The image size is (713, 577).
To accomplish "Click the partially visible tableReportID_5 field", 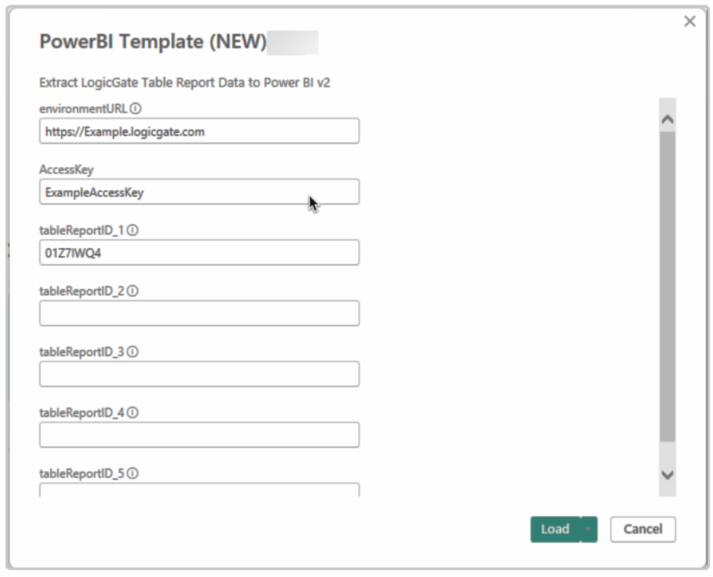I will pyautogui.click(x=199, y=490).
